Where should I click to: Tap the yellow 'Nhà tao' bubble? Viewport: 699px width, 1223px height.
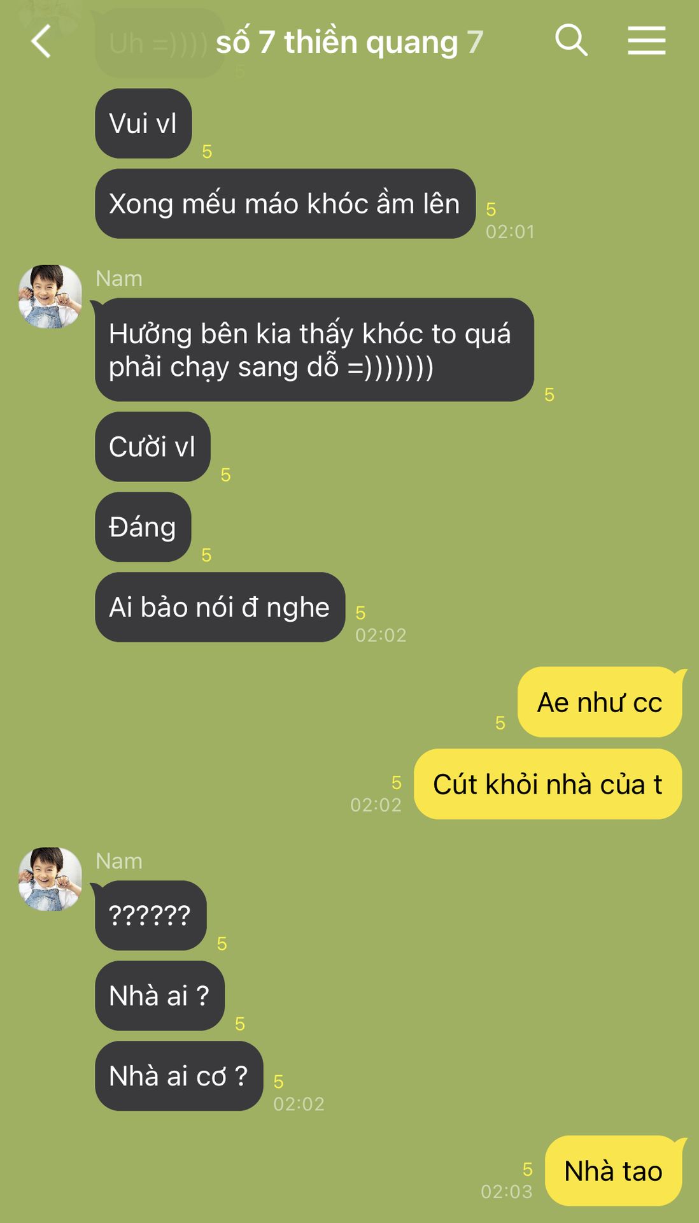[x=614, y=1171]
